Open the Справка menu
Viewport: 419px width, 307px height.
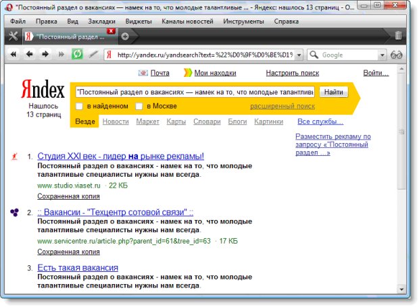286,22
